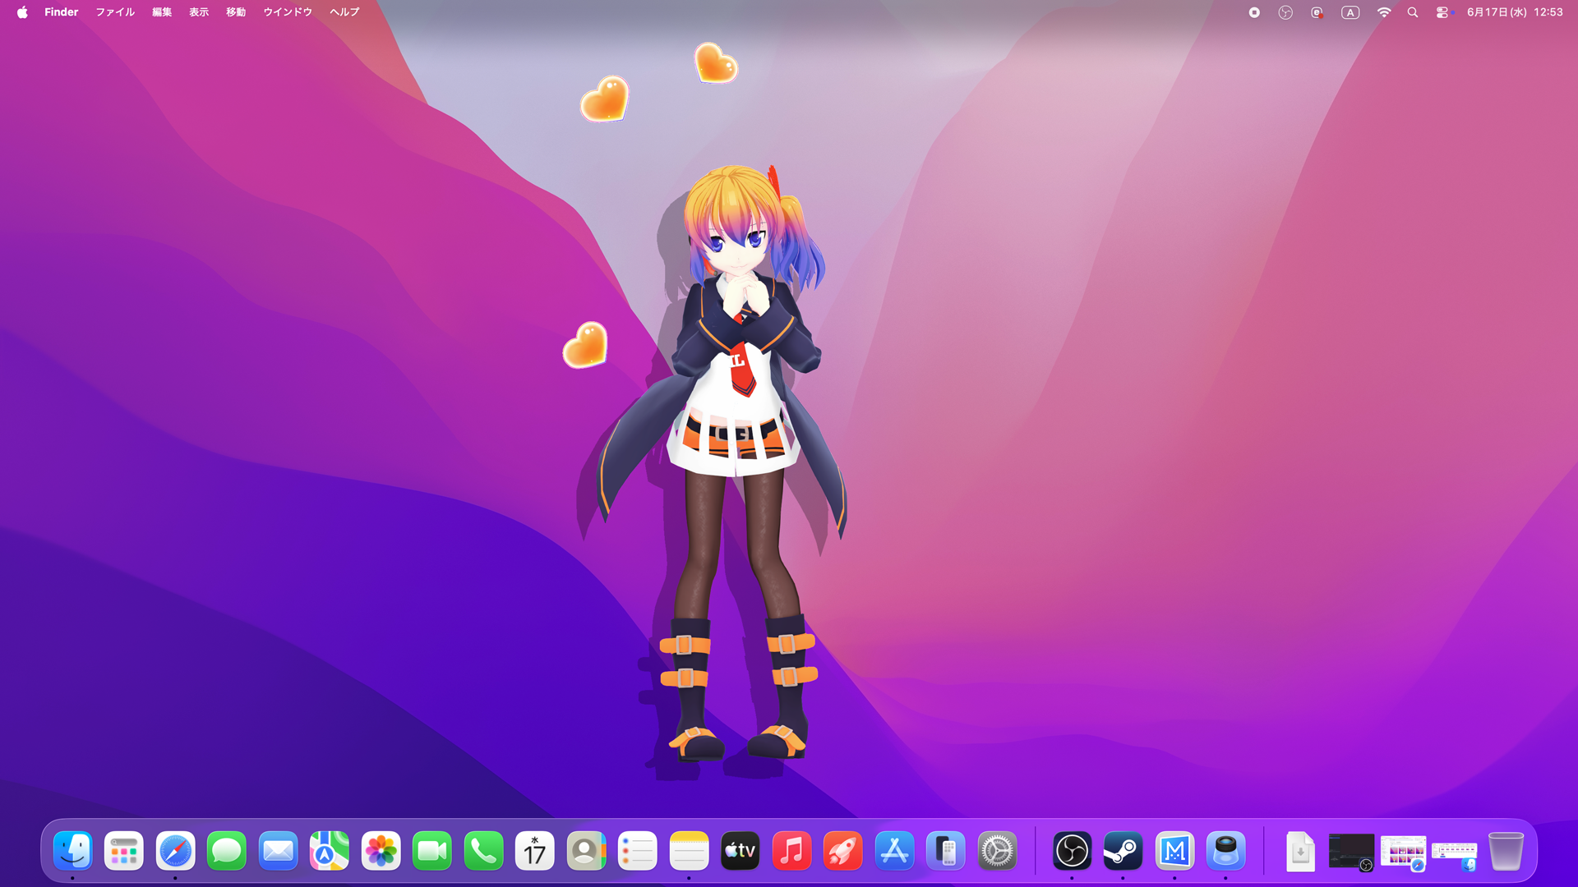Open the Messages app

[x=227, y=851]
